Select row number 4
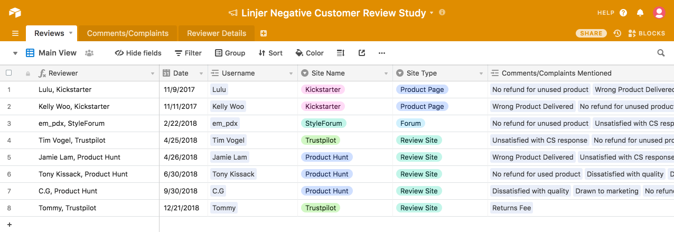This screenshot has width=674, height=232. tap(9, 140)
